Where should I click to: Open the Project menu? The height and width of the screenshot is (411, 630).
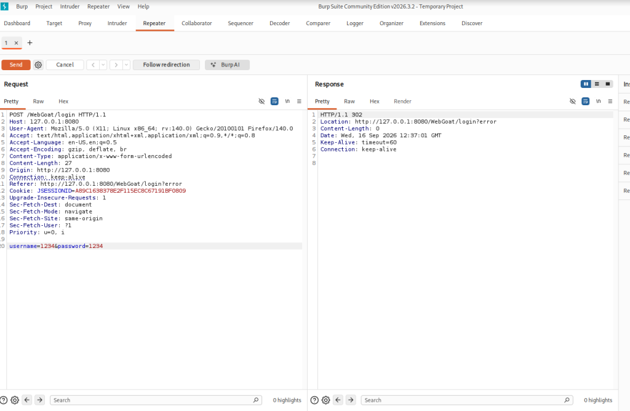click(x=44, y=6)
